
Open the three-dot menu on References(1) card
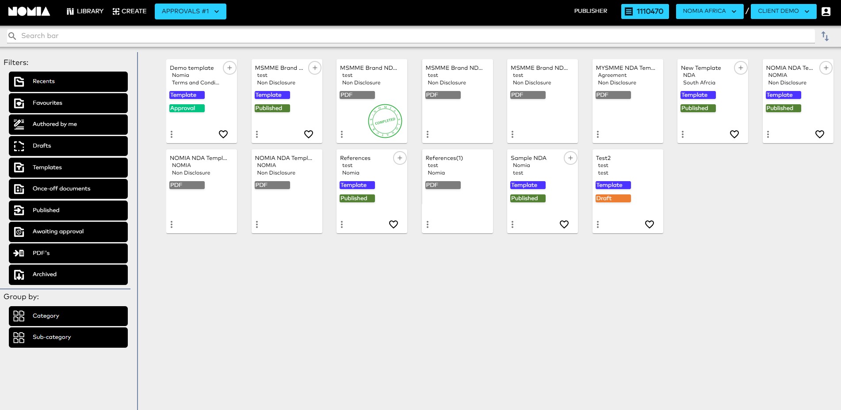[428, 224]
